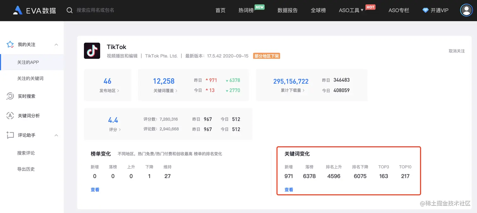This screenshot has width=477, height=213.
Task: Click the 关键词分析 sidebar icon
Action: (x=10, y=116)
